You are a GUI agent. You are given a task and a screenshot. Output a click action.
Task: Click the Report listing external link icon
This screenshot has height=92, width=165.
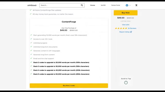click(x=131, y=32)
